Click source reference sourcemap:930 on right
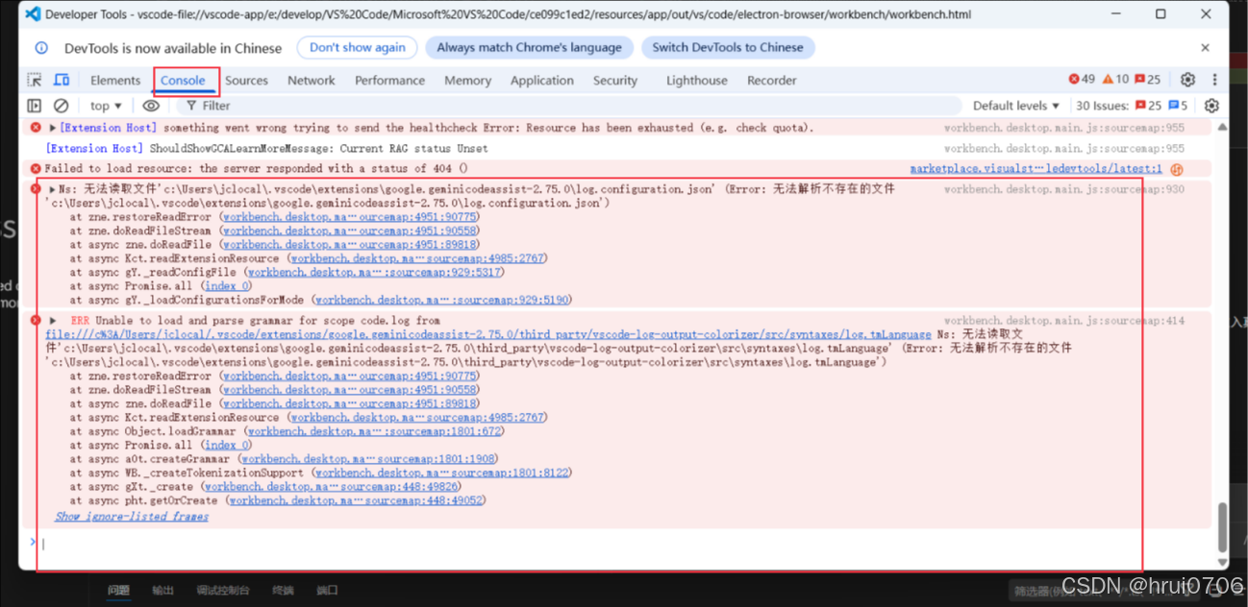 click(x=1064, y=190)
